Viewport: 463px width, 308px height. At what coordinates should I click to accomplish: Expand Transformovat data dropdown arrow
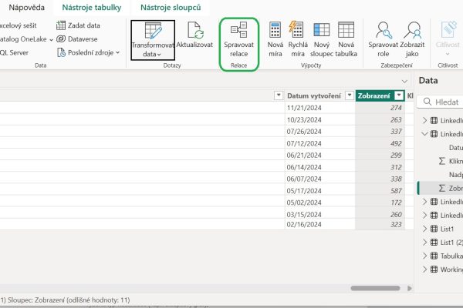[159, 55]
